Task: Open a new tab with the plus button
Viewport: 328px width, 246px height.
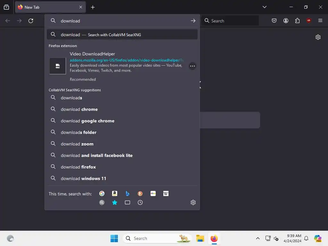Action: pos(93,7)
